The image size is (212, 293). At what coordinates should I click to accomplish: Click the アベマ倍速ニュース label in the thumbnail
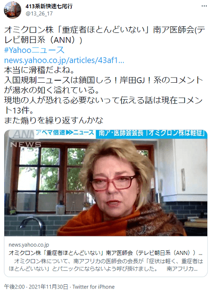point(65,133)
